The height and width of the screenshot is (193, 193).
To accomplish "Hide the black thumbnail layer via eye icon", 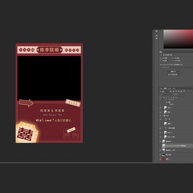I will click(161, 154).
